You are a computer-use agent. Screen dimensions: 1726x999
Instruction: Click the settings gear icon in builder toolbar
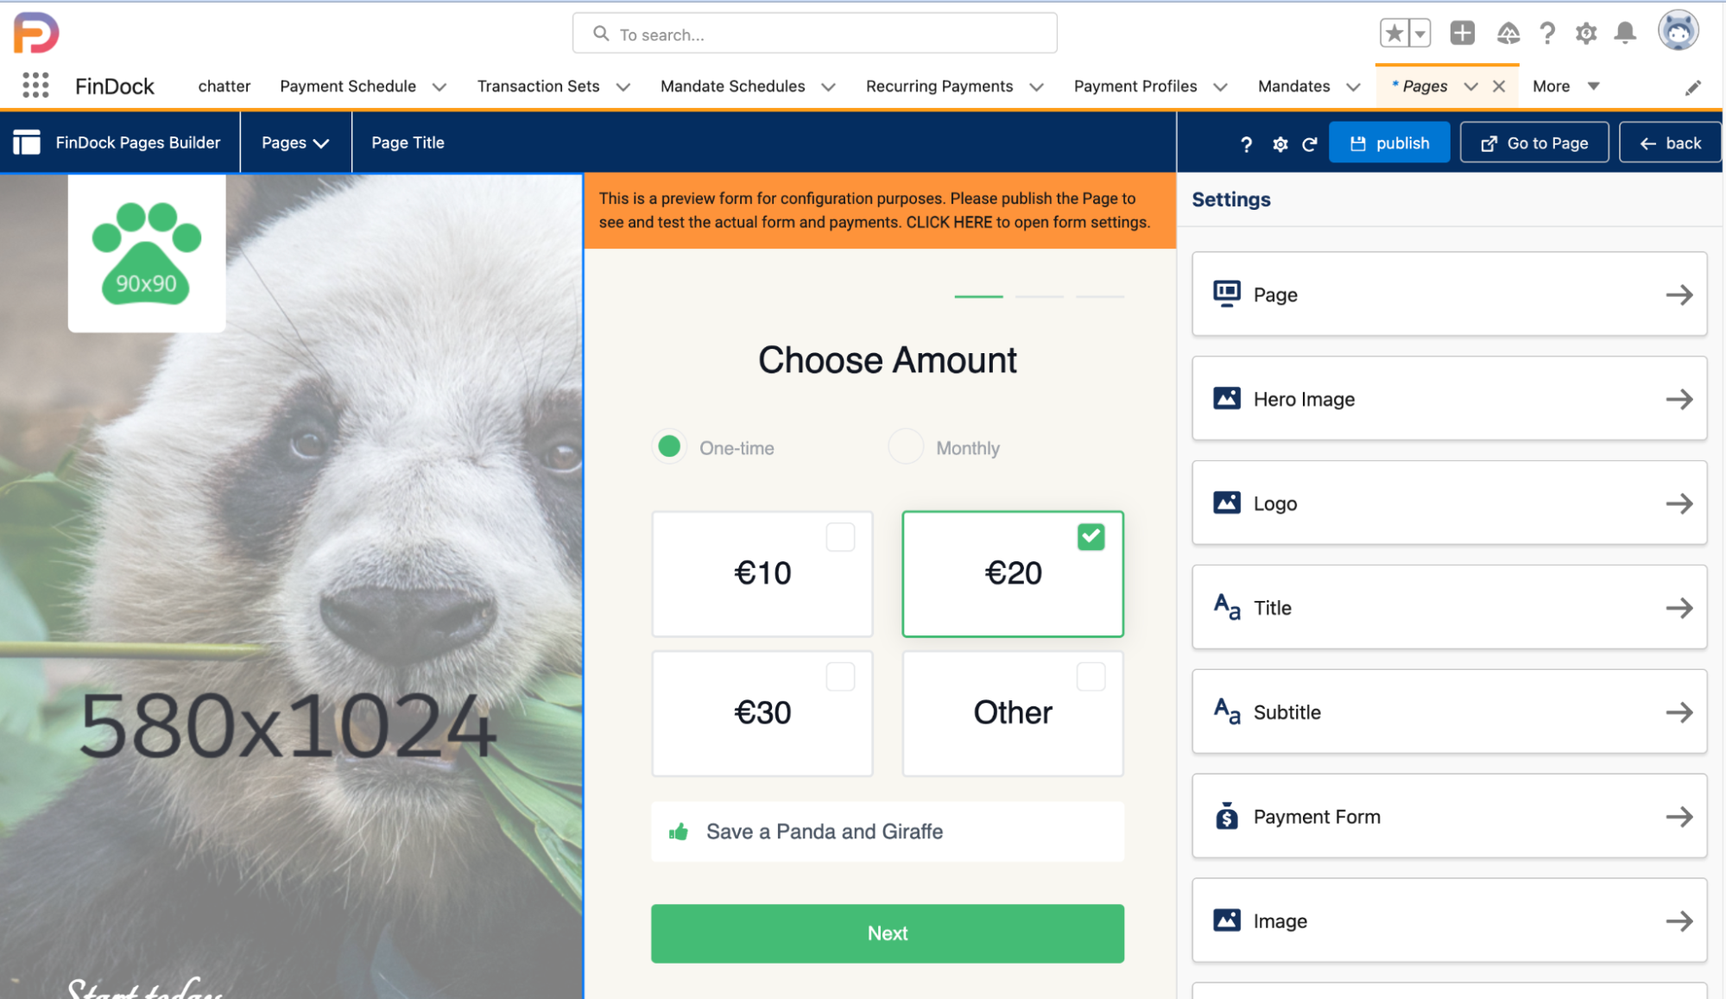(1279, 142)
